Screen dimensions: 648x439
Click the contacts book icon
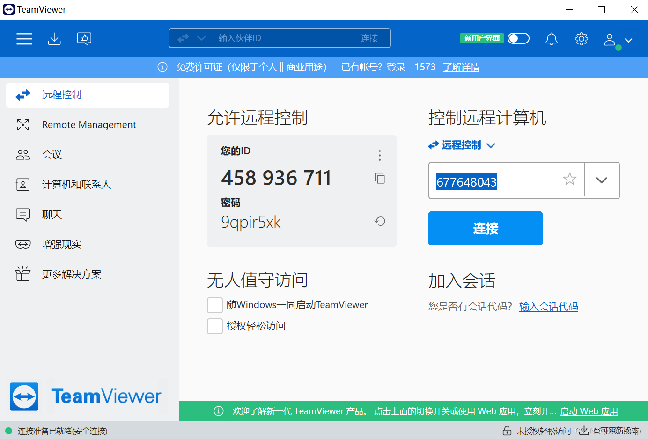coord(23,185)
